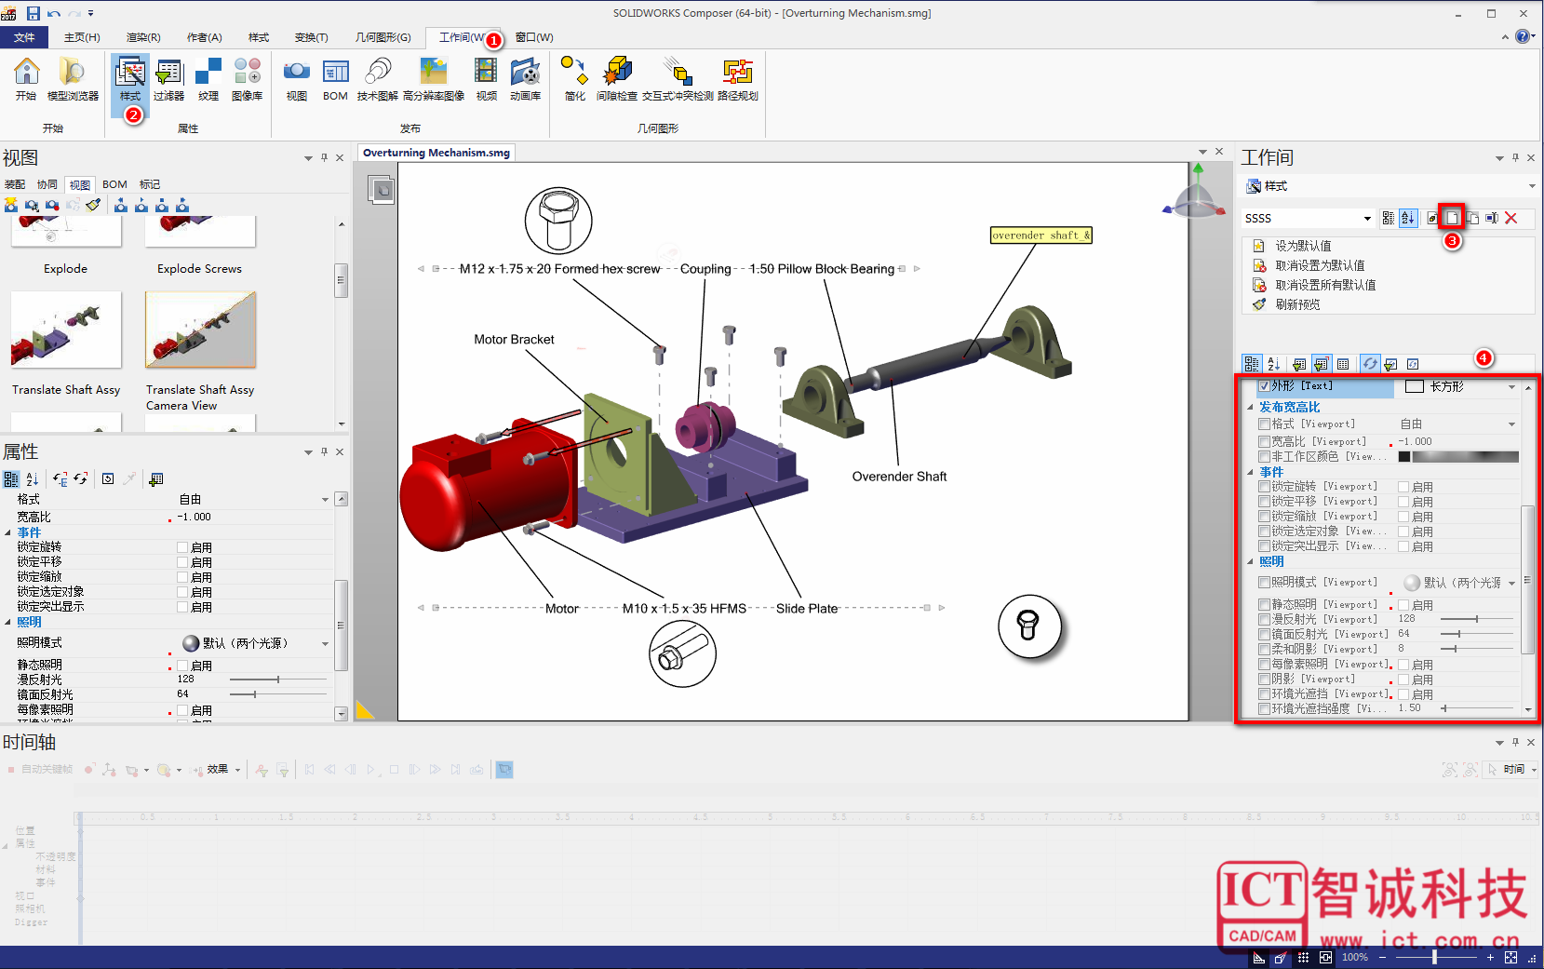The height and width of the screenshot is (969, 1544).
Task: Click the red X delete style icon
Action: pyautogui.click(x=1511, y=218)
